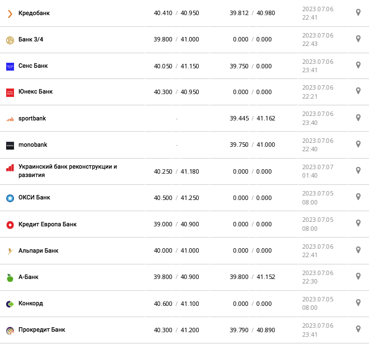Open the Юнекс Банк link
This screenshot has width=369, height=344.
[x=35, y=92]
